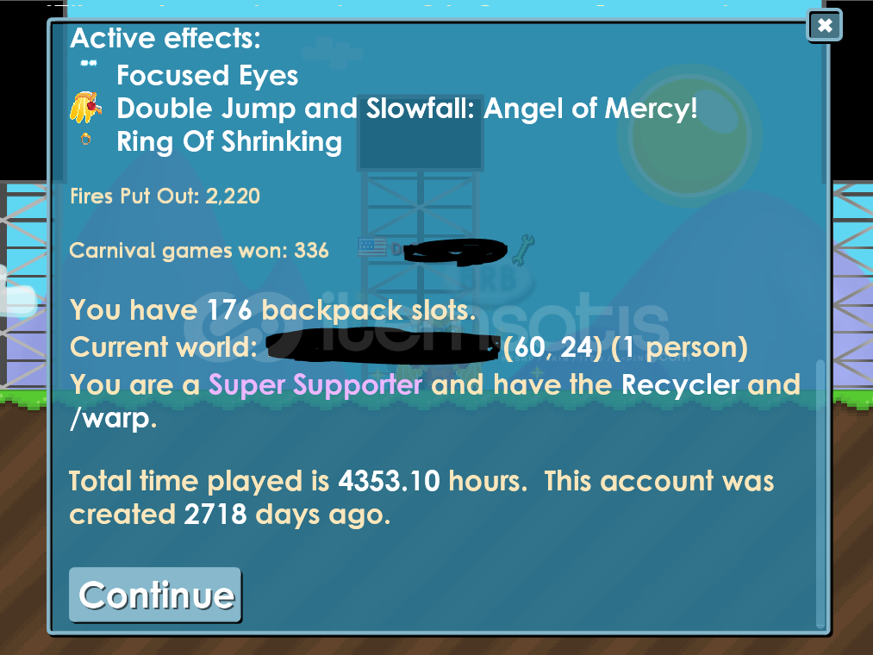Open the green wrench icon beside player name
The width and height of the screenshot is (873, 655).
(x=523, y=250)
